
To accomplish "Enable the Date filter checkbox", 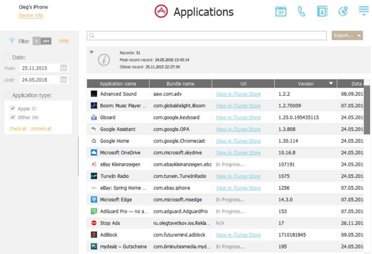I will coord(7,57).
